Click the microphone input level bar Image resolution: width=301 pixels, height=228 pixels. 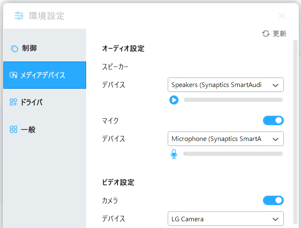(233, 154)
